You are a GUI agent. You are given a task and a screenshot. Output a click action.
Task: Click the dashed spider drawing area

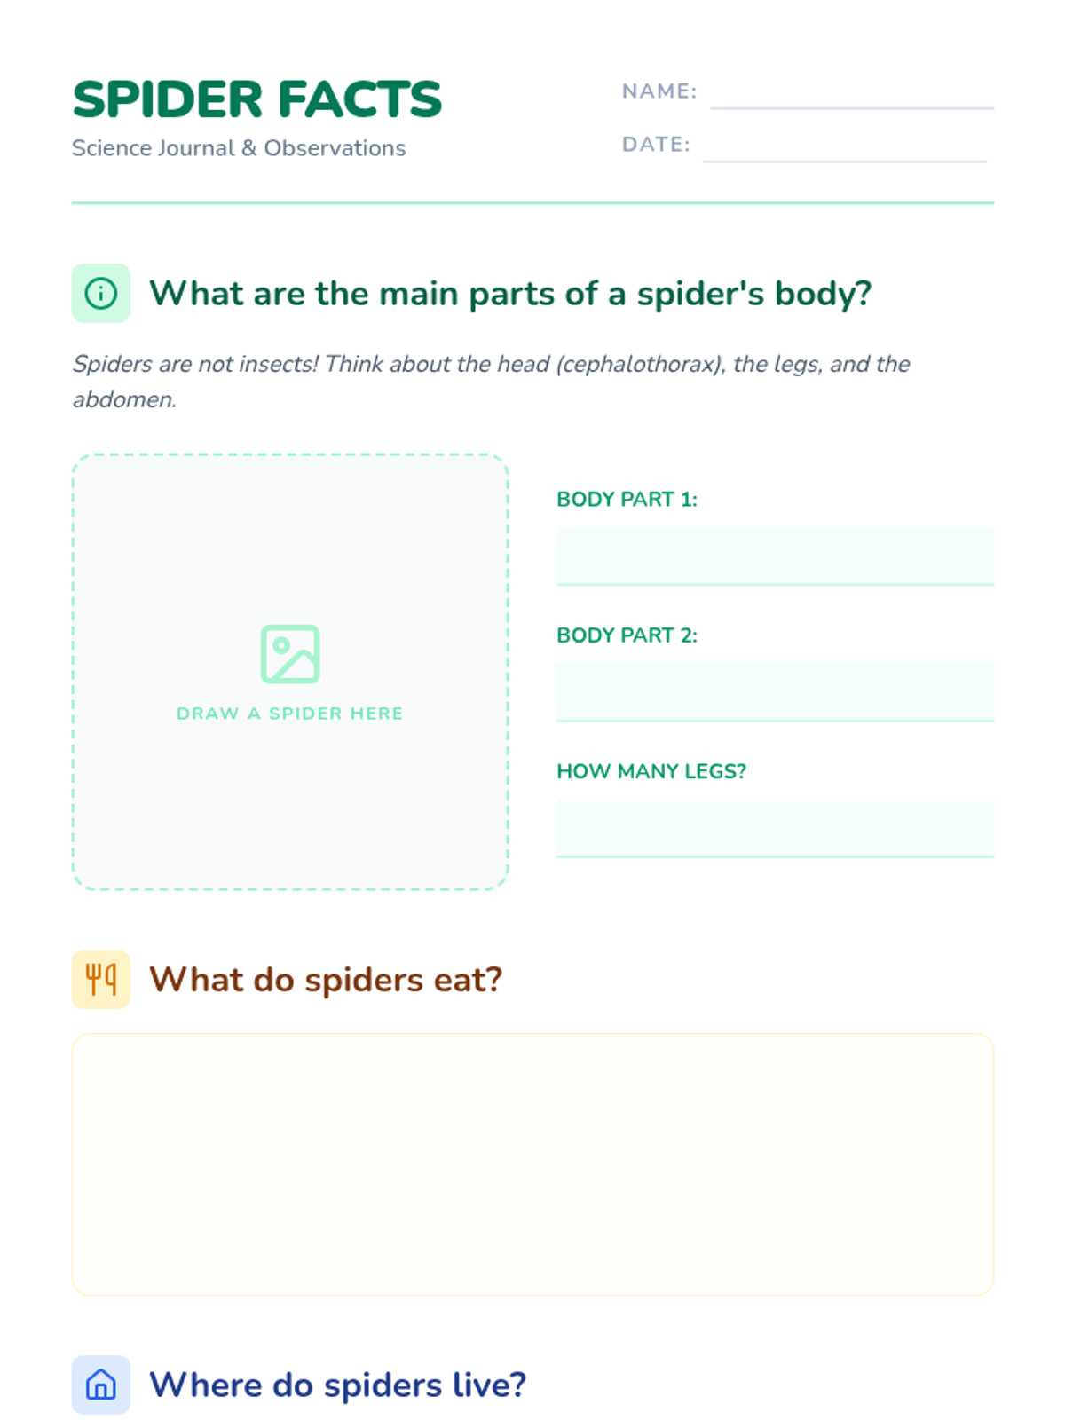(290, 672)
